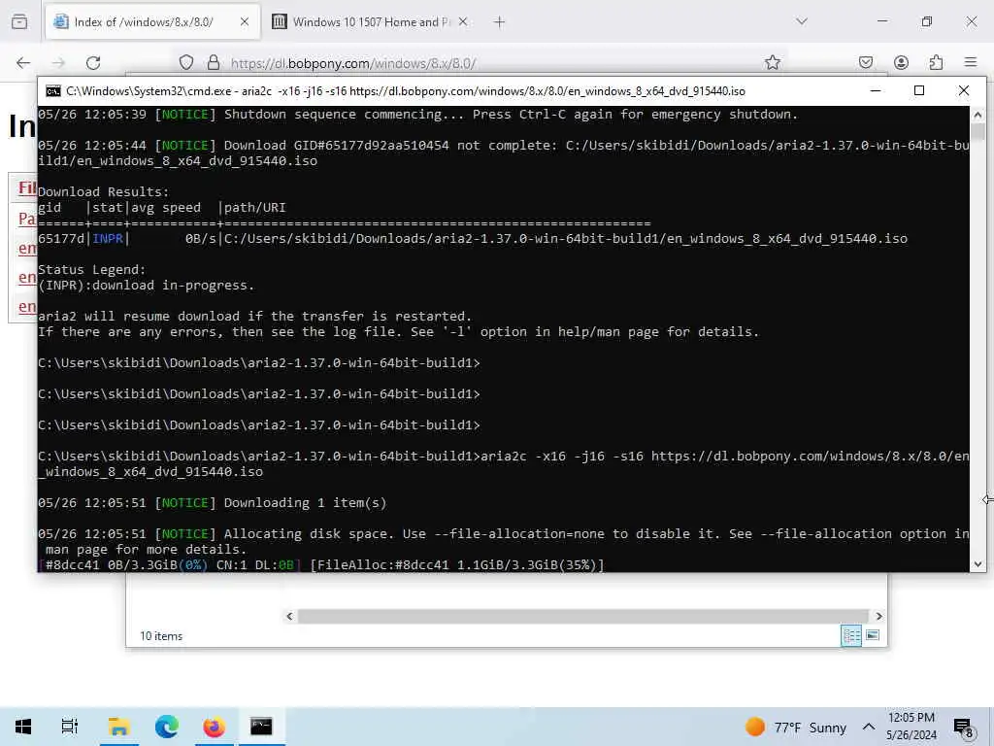Image resolution: width=994 pixels, height=746 pixels.
Task: Click File Explorer horizontal scrollbar track
Action: point(583,616)
